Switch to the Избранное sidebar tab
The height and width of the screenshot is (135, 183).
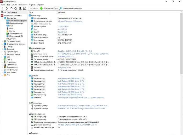12,12
